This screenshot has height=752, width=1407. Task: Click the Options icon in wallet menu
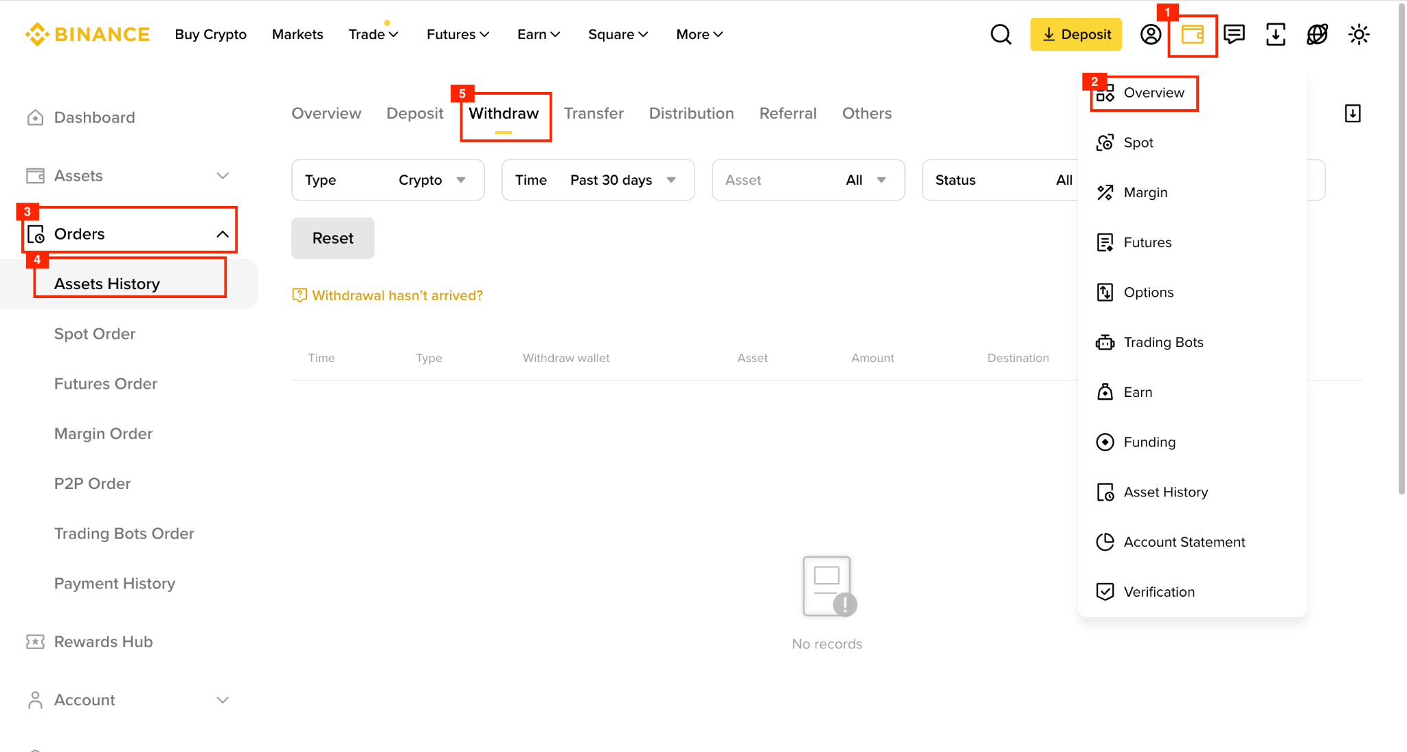tap(1105, 293)
